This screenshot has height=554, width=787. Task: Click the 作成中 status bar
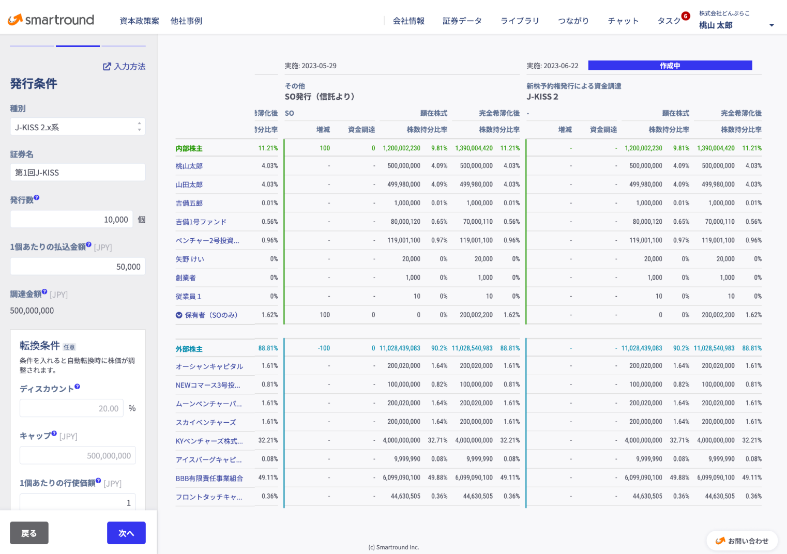(x=670, y=66)
